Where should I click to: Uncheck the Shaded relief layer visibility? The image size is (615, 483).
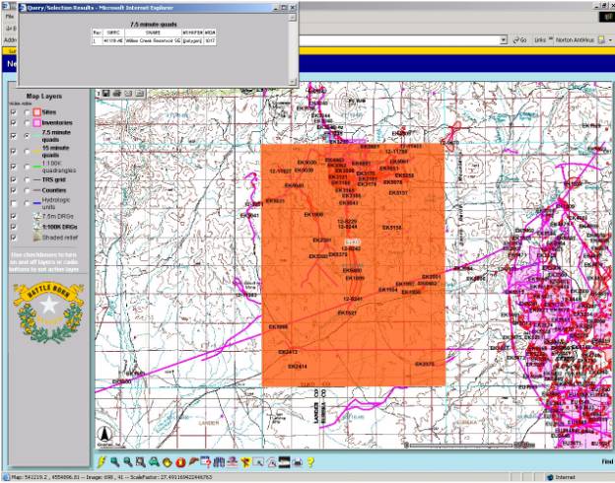(x=13, y=237)
